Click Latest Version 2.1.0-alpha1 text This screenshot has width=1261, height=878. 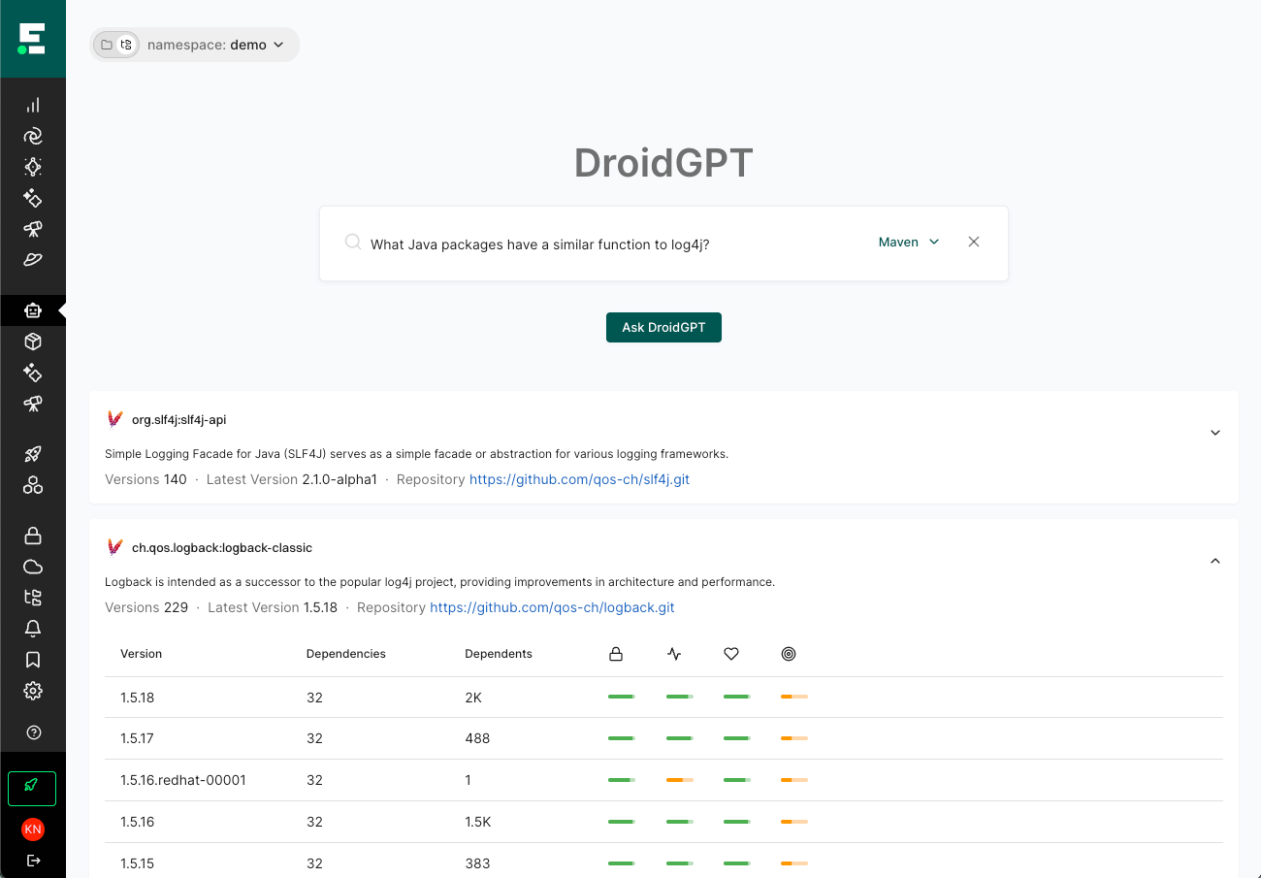[292, 479]
